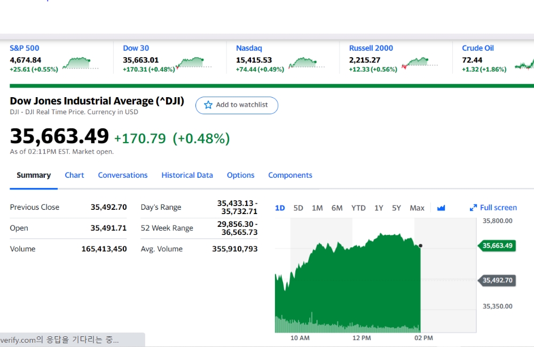Open the Dow 30 mini sparkline chart
This screenshot has width=534, height=347.
[x=193, y=64]
